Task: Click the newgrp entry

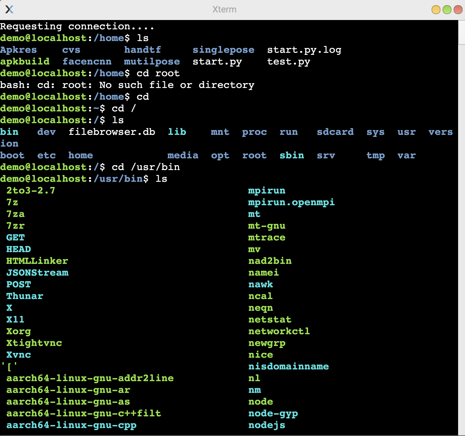Action: [x=267, y=343]
